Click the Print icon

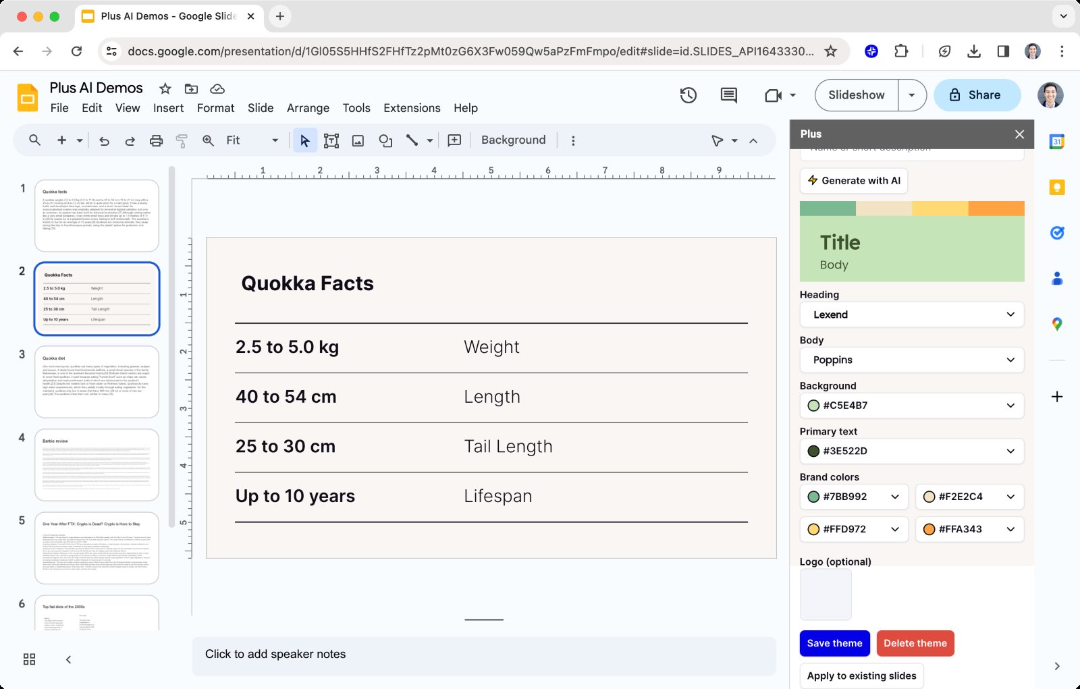(156, 140)
